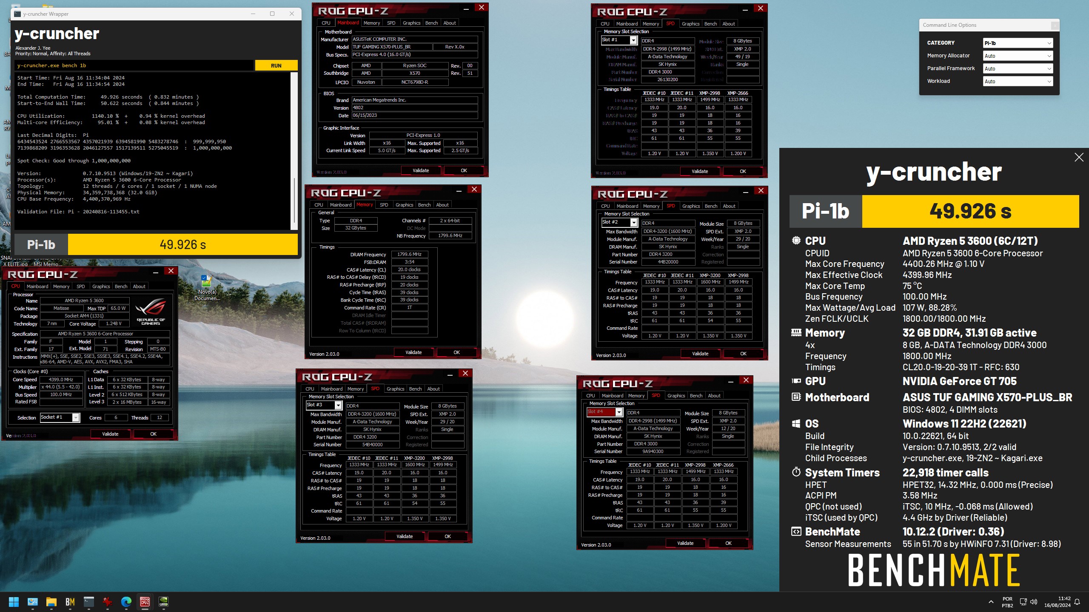This screenshot has width=1089, height=612.
Task: Click the 22,918 timer calls line
Action: click(946, 473)
